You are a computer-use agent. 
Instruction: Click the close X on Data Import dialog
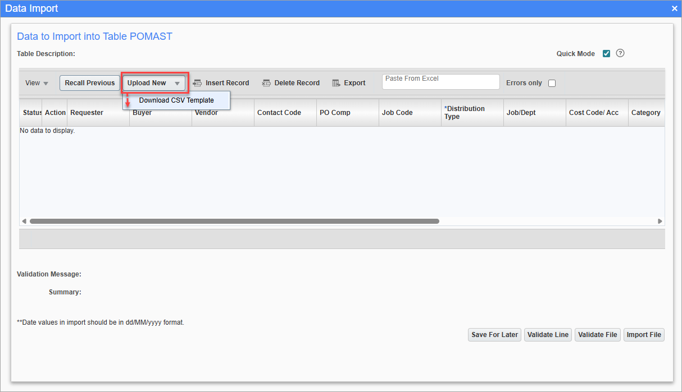coord(674,8)
